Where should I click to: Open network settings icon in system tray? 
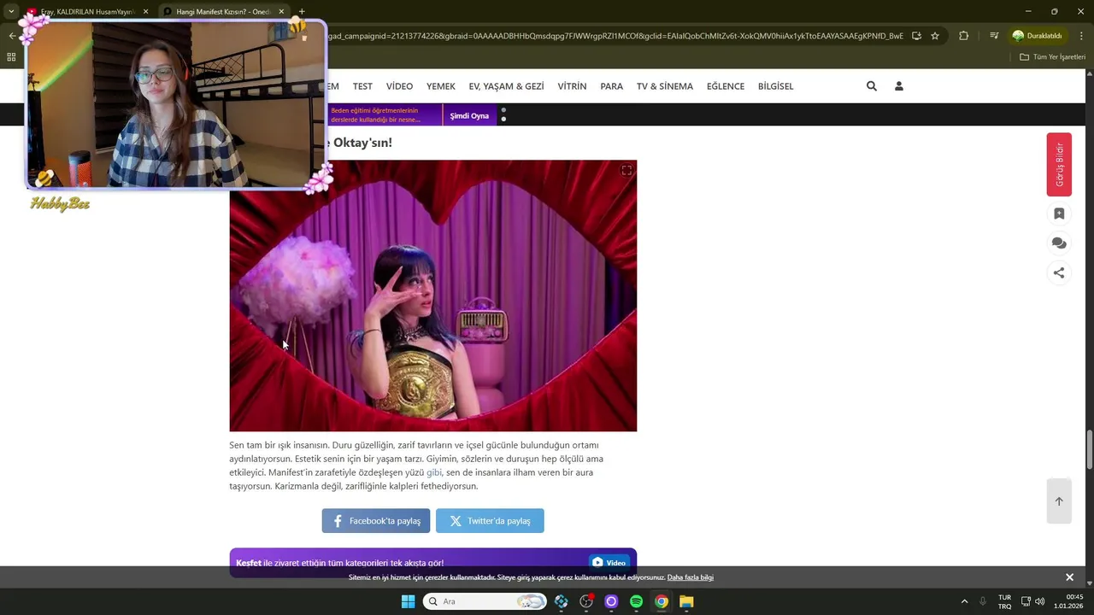[1026, 601]
